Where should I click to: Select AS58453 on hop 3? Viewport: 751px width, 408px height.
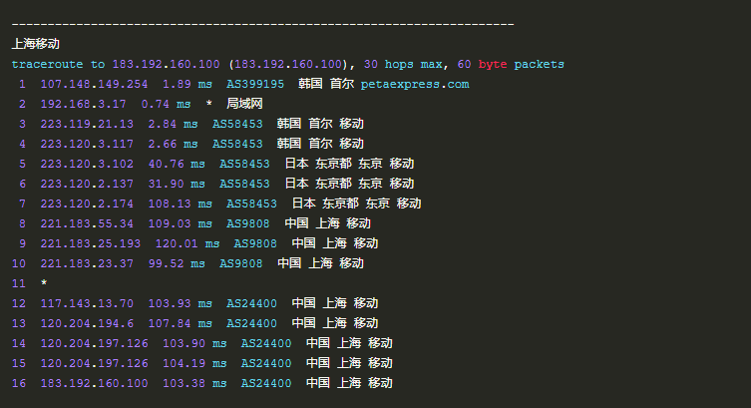[237, 124]
